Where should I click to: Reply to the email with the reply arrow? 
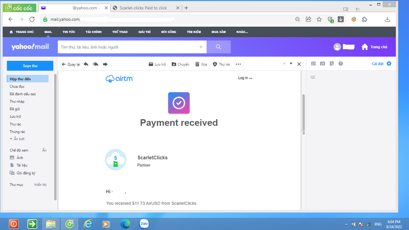point(86,64)
